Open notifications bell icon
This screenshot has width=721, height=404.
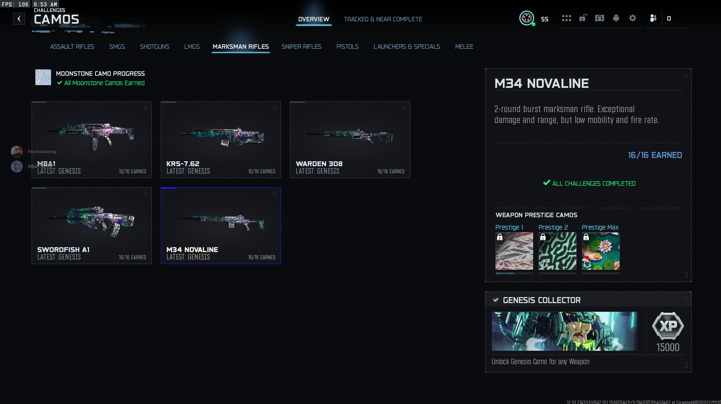point(616,18)
